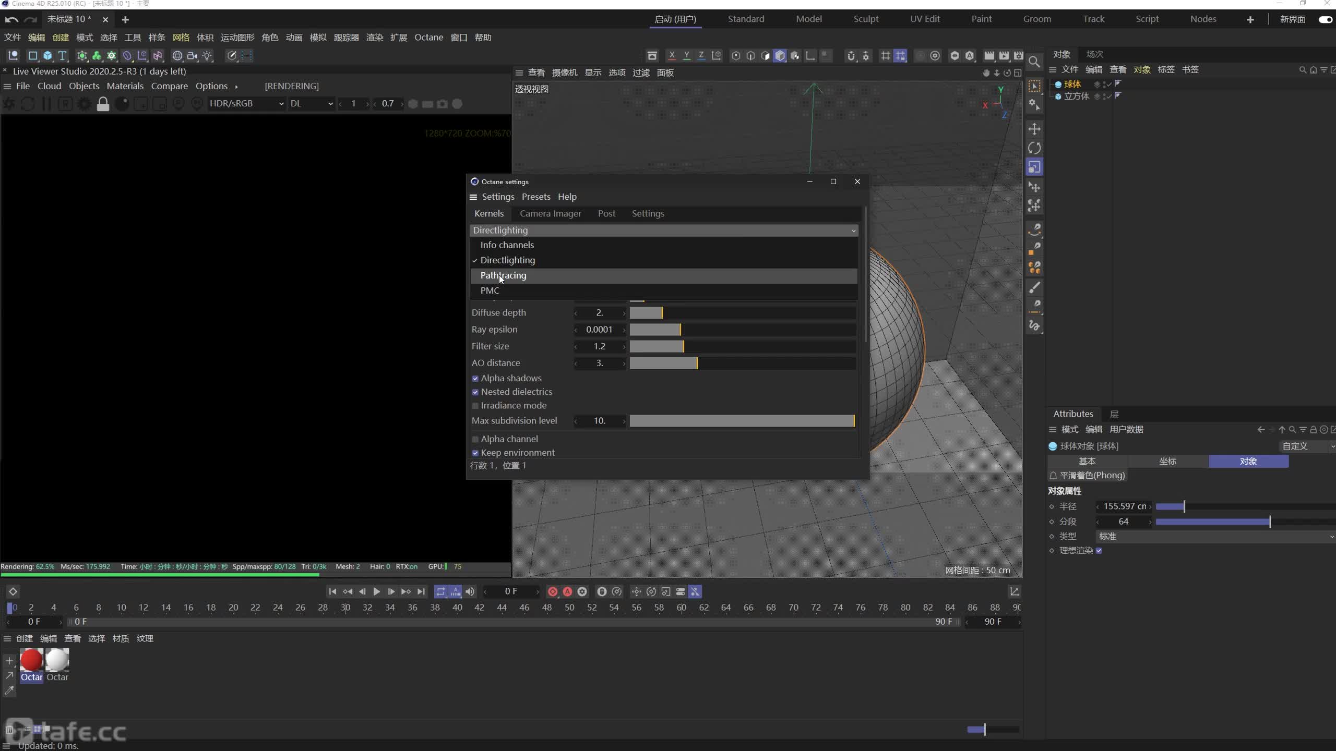
Task: Select the red Octane material thumbnail
Action: tap(31, 660)
